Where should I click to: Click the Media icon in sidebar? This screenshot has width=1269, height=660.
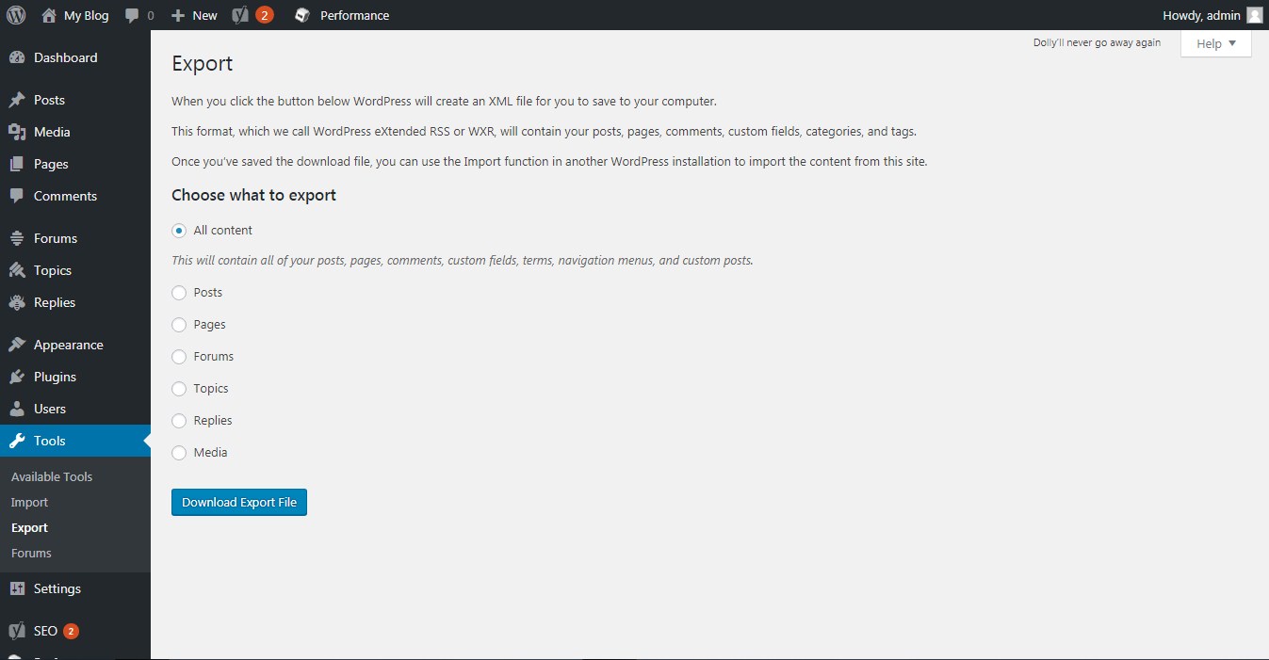[x=17, y=132]
